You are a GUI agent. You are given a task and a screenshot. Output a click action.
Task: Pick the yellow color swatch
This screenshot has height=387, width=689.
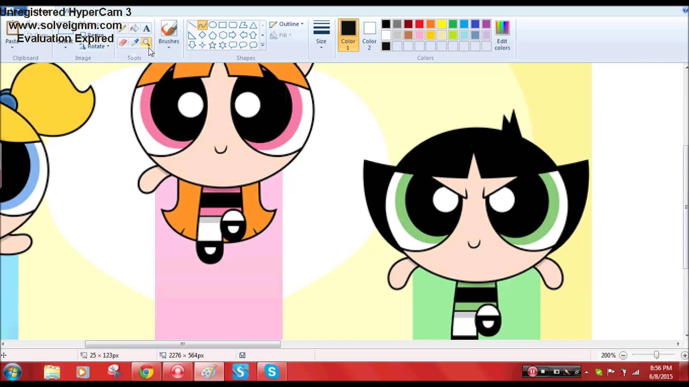(x=442, y=24)
